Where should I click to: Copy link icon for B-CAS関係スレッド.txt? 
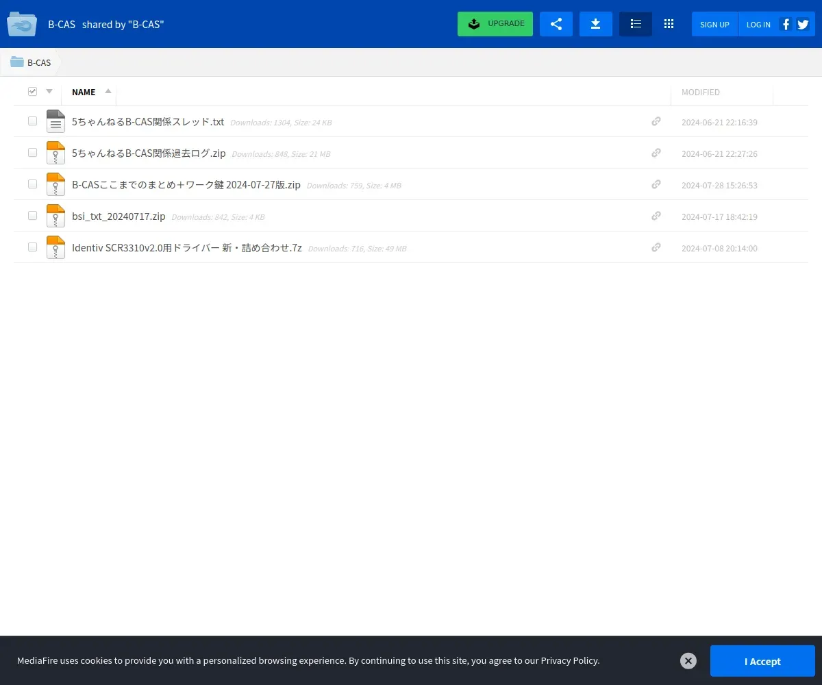(656, 121)
